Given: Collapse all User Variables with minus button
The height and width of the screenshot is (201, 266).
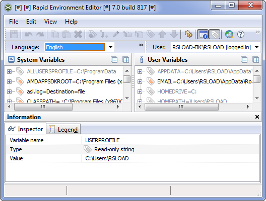Looking at the screenshot, I should coord(244,60).
